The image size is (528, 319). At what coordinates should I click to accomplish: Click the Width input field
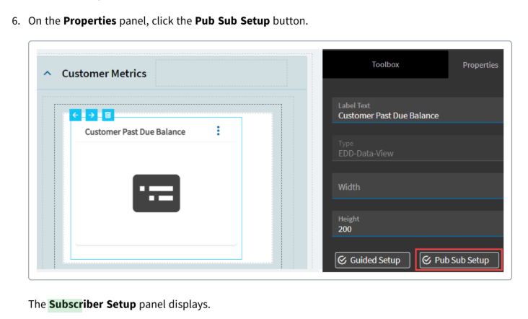point(418,186)
